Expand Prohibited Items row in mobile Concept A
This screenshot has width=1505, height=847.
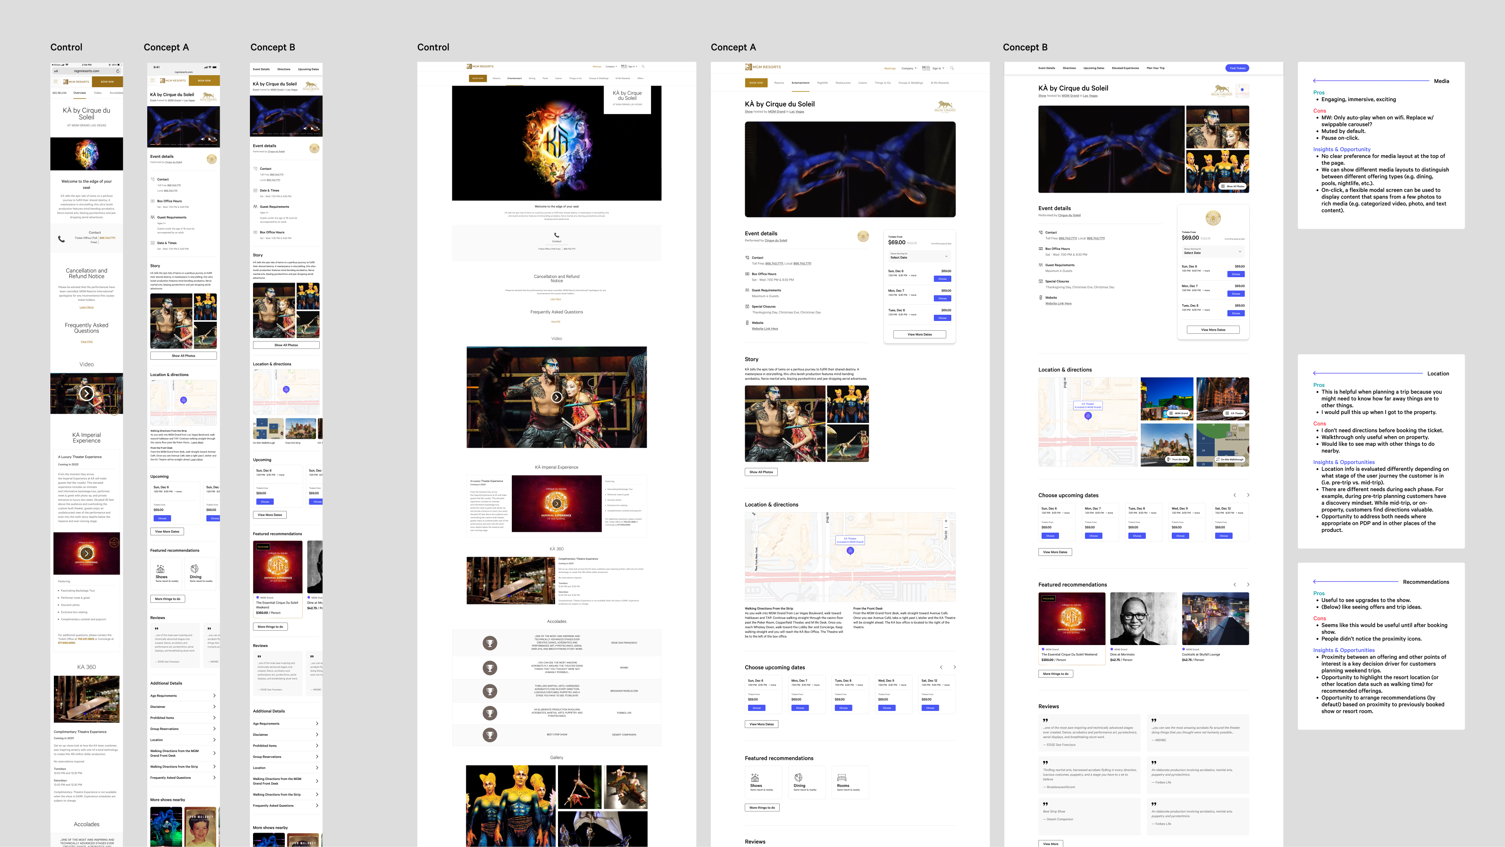click(183, 718)
